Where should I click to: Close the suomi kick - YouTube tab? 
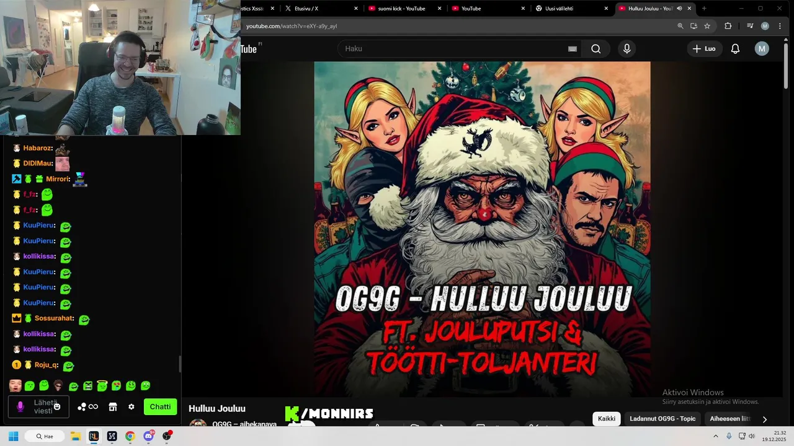pyautogui.click(x=440, y=9)
